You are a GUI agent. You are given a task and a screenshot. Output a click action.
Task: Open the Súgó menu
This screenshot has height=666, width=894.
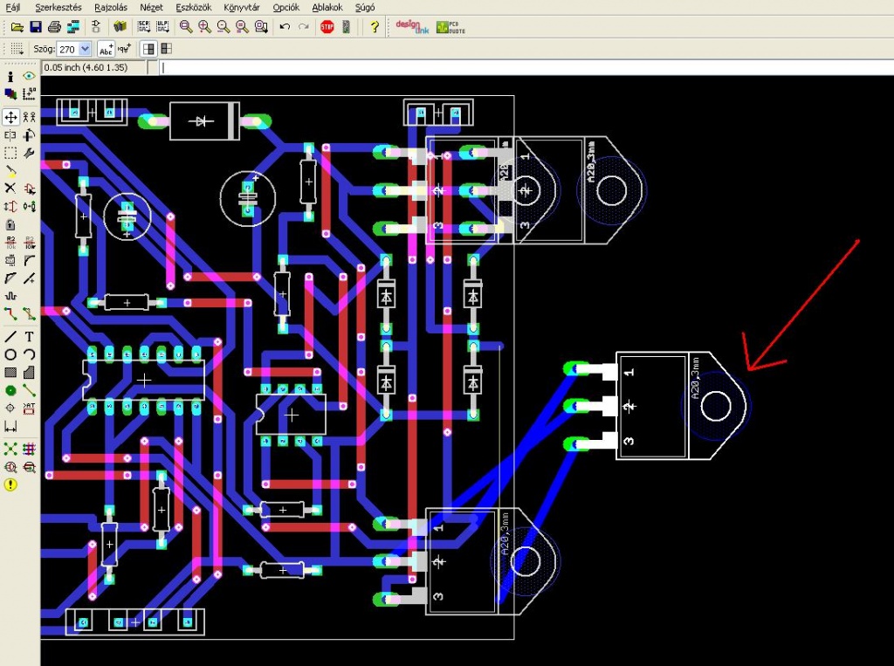[365, 7]
